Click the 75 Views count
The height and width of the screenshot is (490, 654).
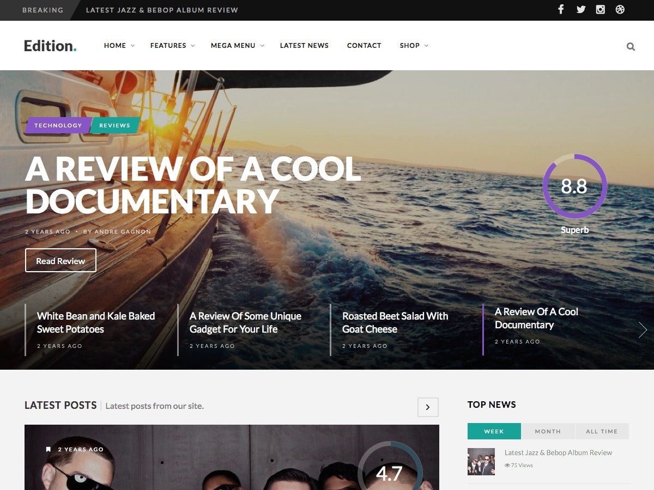point(519,465)
